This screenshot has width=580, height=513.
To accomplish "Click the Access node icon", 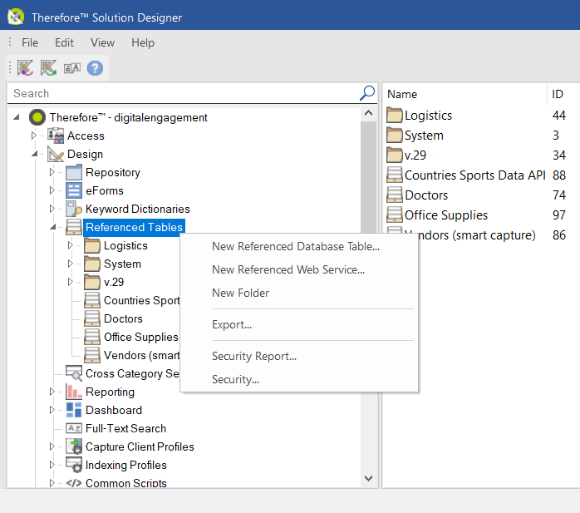I will [56, 136].
